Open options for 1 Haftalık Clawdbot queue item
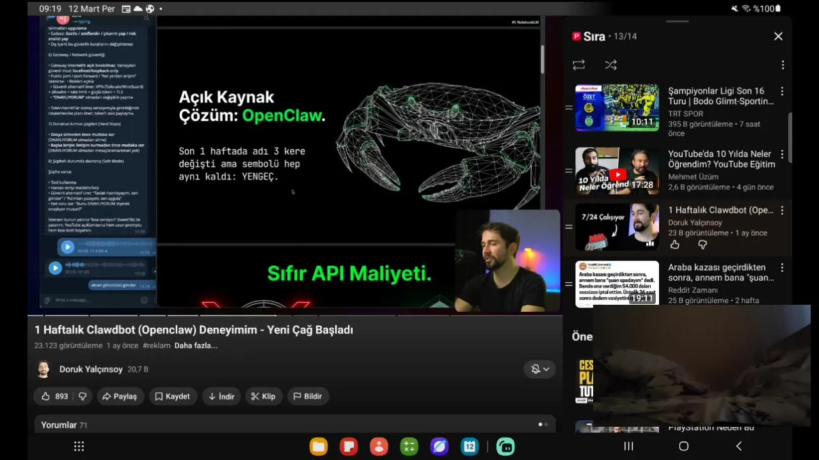 782,210
